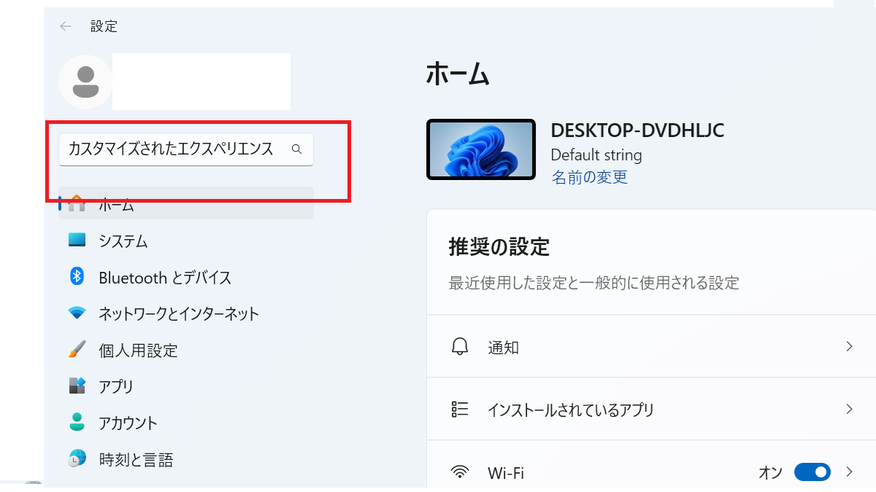Click the アカウント person icon

77,423
